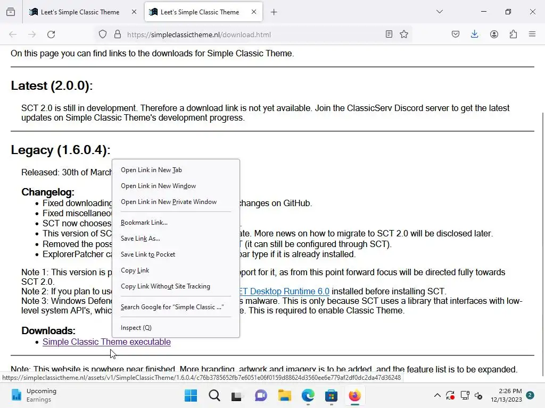The image size is (545, 408).
Task: Open the Windows Start menu
Action: (191, 395)
